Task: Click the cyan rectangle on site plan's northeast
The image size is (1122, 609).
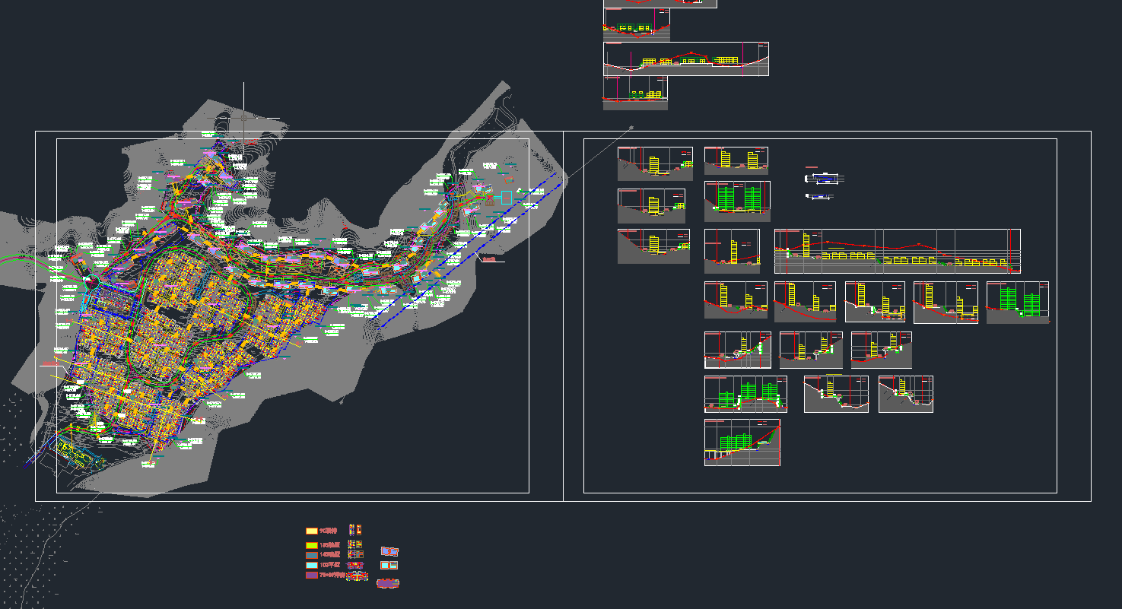Action: click(507, 198)
